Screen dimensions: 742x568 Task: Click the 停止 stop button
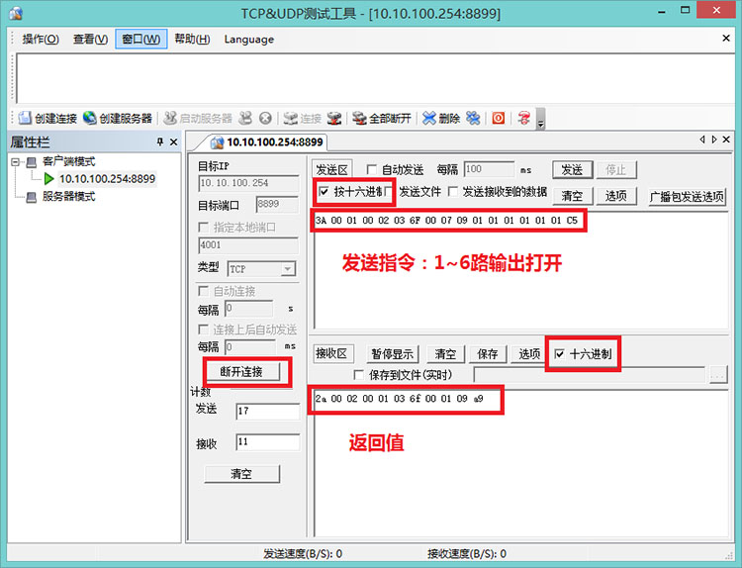click(x=616, y=169)
